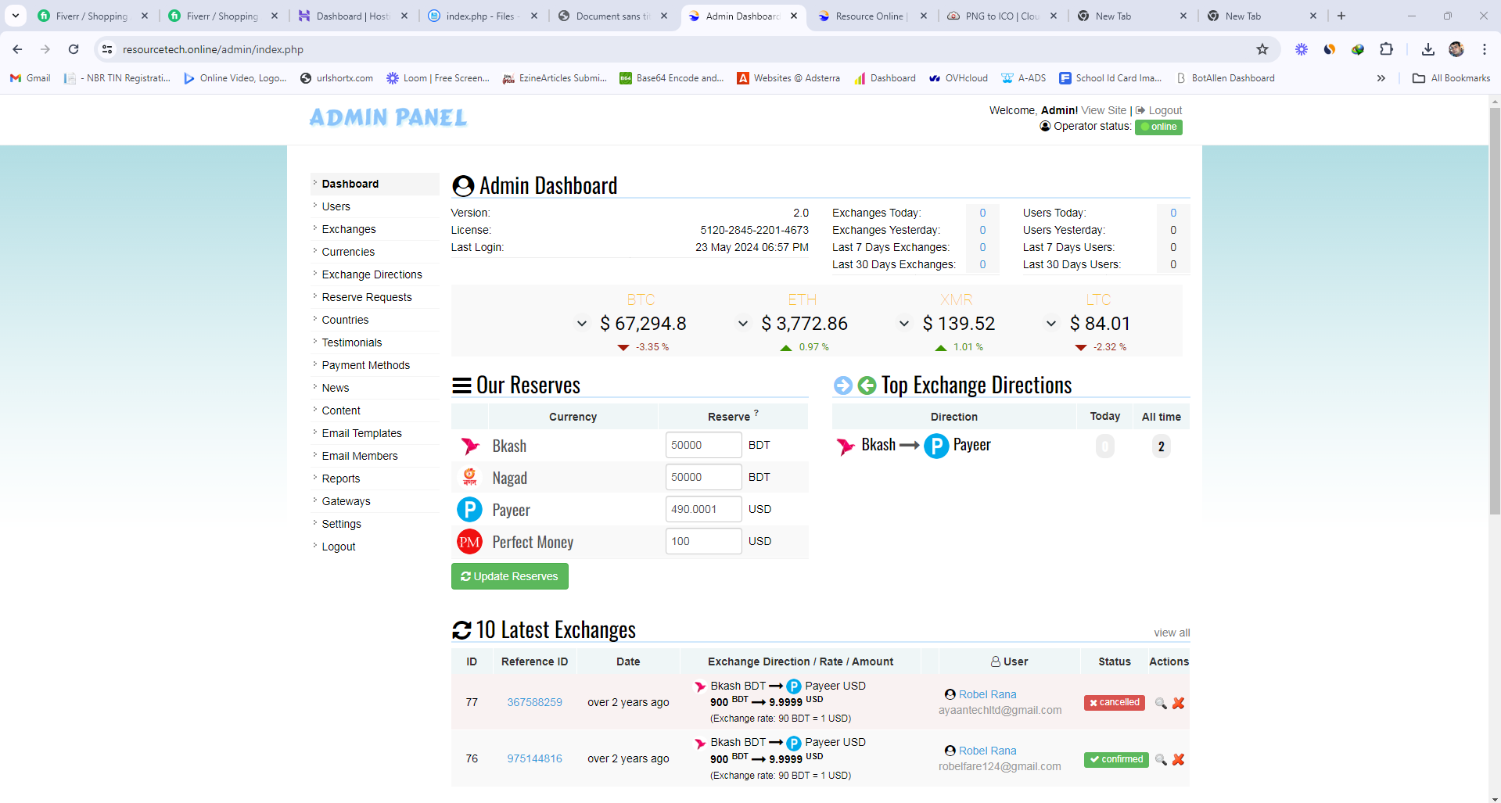The height and width of the screenshot is (803, 1501).
Task: Toggle the online operator status badge
Action: point(1158,127)
